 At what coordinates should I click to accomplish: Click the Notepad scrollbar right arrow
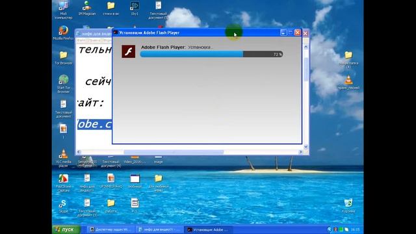click(x=300, y=152)
